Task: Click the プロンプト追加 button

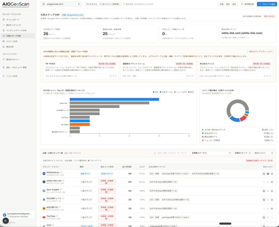Action: point(267,4)
